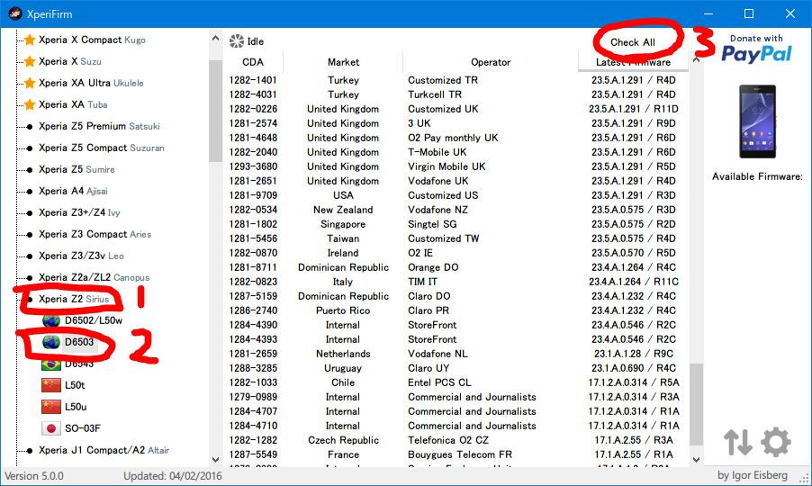Click the XperiFirm app icon in title bar

(x=15, y=14)
